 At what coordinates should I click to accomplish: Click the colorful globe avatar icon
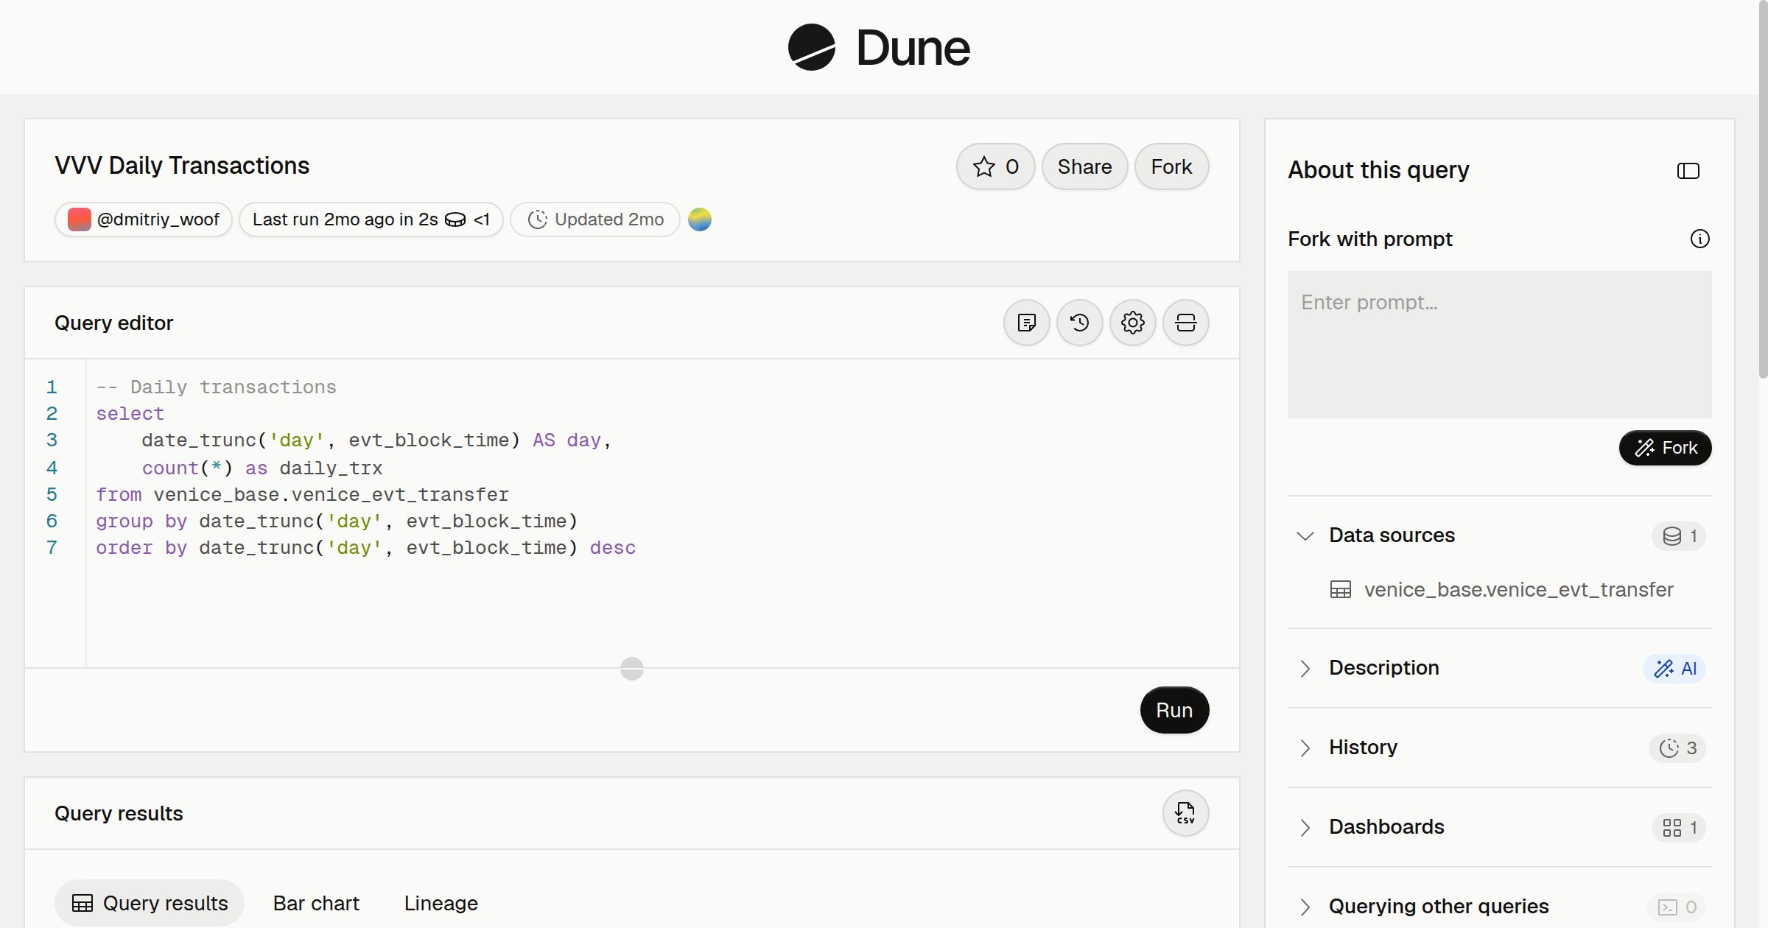[x=699, y=219]
